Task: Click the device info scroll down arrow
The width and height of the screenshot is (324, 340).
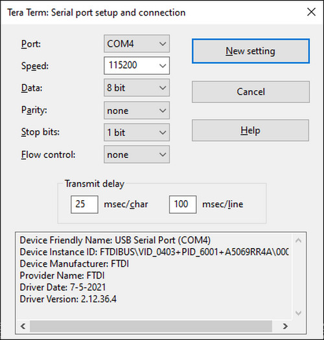Action: click(x=298, y=313)
